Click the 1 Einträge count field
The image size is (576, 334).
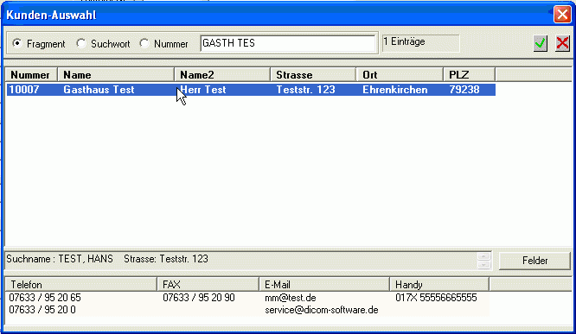click(x=420, y=43)
